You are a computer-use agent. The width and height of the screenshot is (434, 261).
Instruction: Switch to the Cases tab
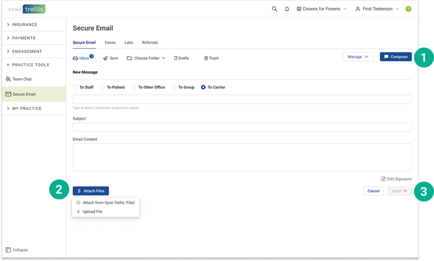click(x=110, y=43)
